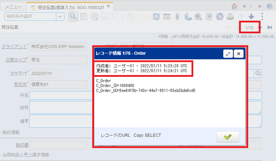Click the 1/76 record counter

tap(249, 28)
